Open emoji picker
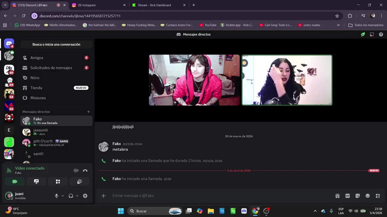The height and width of the screenshot is (217, 387). (368, 196)
